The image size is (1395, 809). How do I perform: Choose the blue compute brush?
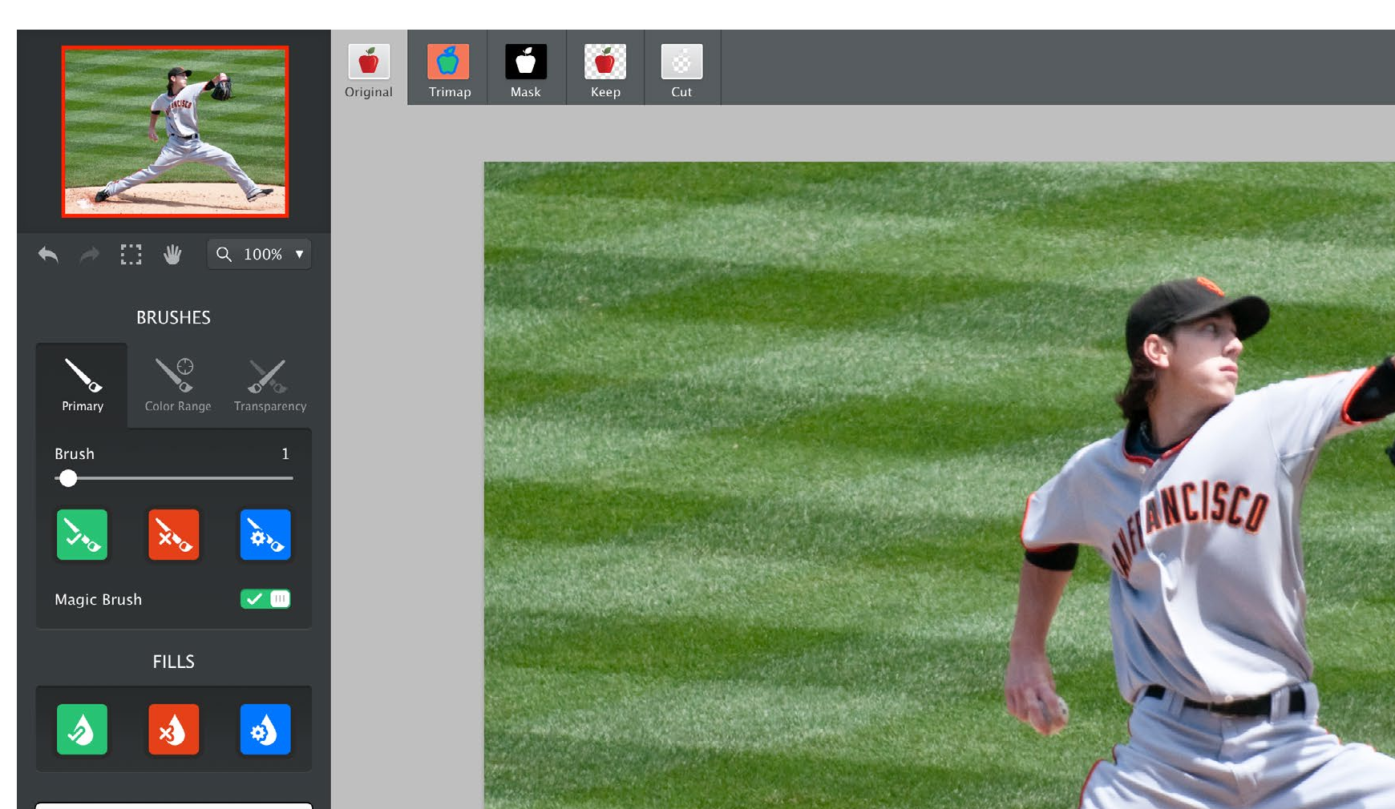(265, 534)
